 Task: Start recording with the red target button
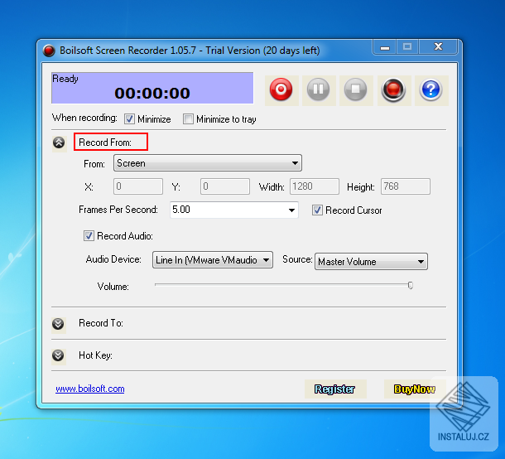[281, 90]
